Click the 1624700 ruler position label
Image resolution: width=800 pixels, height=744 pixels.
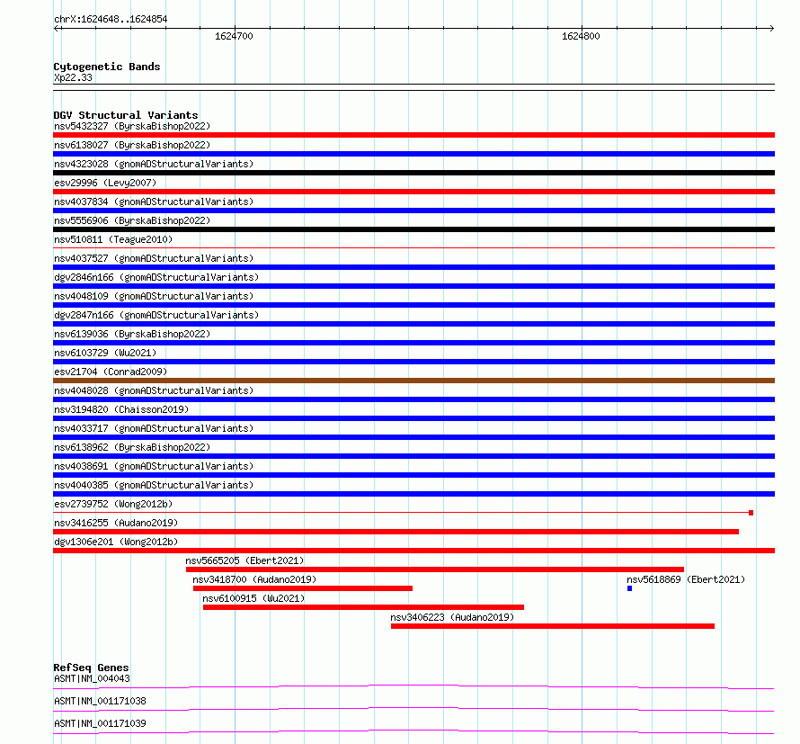coord(234,36)
